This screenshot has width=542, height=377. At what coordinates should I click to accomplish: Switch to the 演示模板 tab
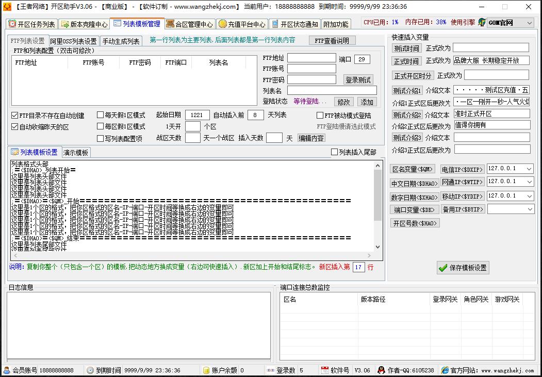76,152
